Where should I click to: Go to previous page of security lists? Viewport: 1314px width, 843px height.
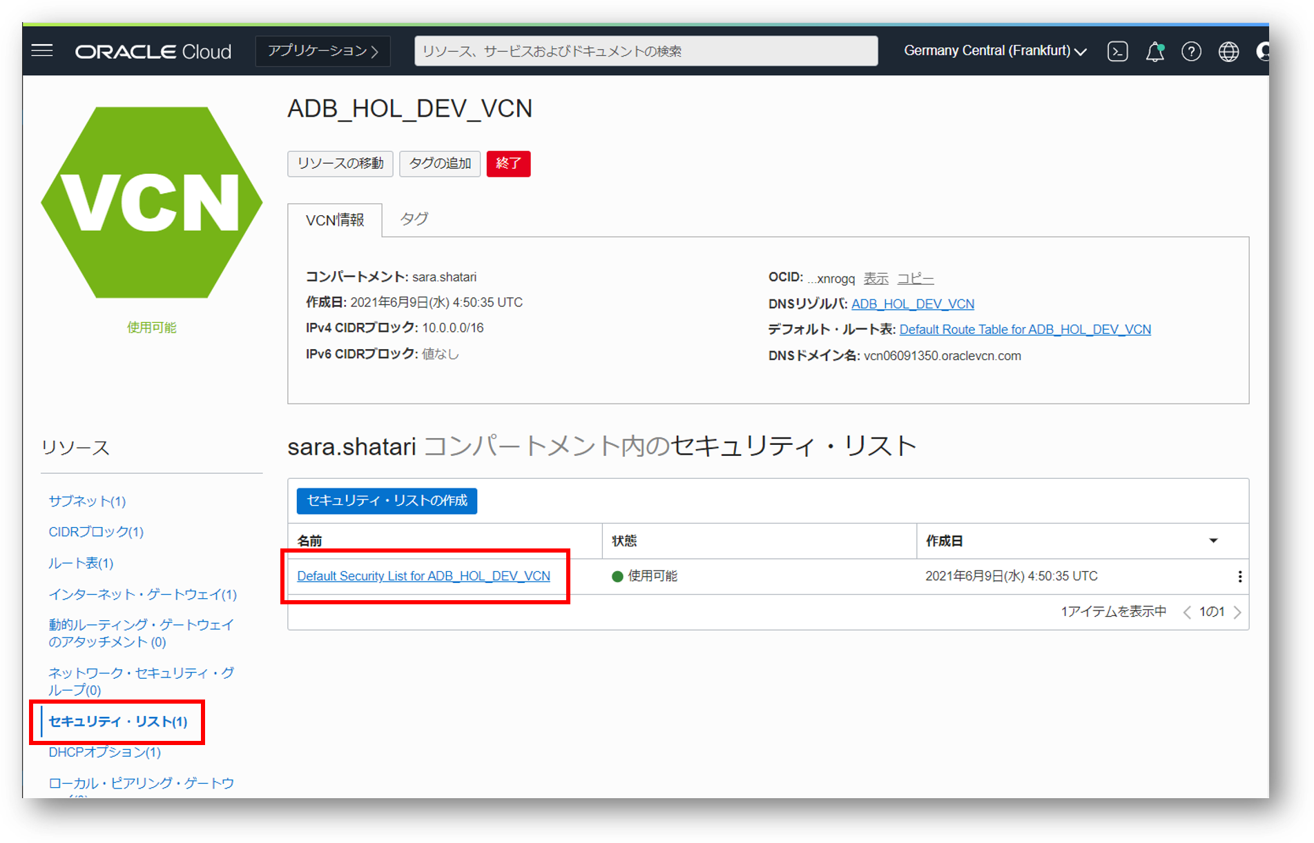pos(1187,613)
